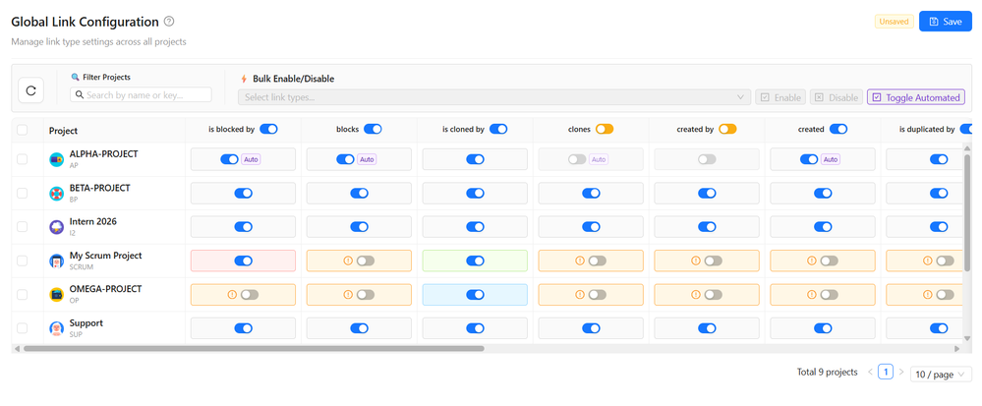
Task: Click the ALPHA-PROJECT project name
Action: coord(103,153)
